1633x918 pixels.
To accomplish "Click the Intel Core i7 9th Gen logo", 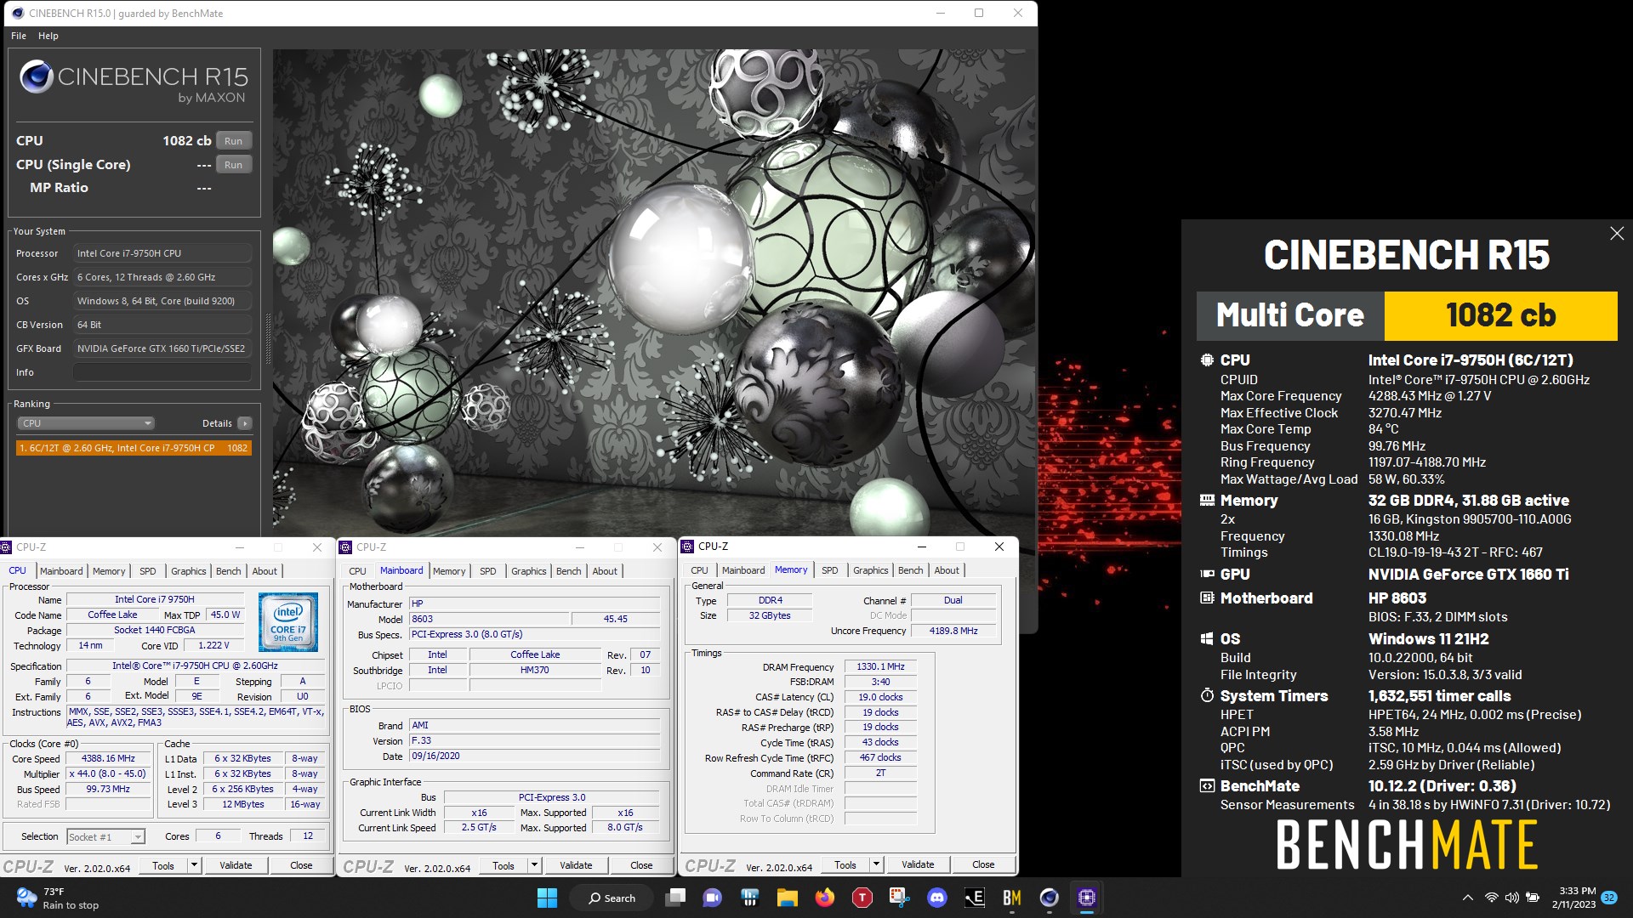I will tap(288, 622).
